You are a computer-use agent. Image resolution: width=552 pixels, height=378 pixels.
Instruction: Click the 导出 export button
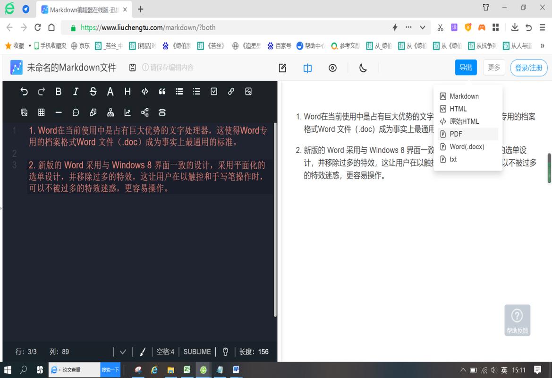[x=466, y=68]
